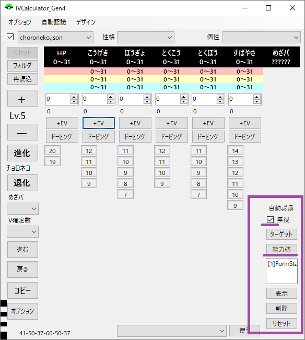Open the 個性 characteristic dropdown
Image resolution: width=305 pixels, height=340 pixels.
(x=262, y=37)
